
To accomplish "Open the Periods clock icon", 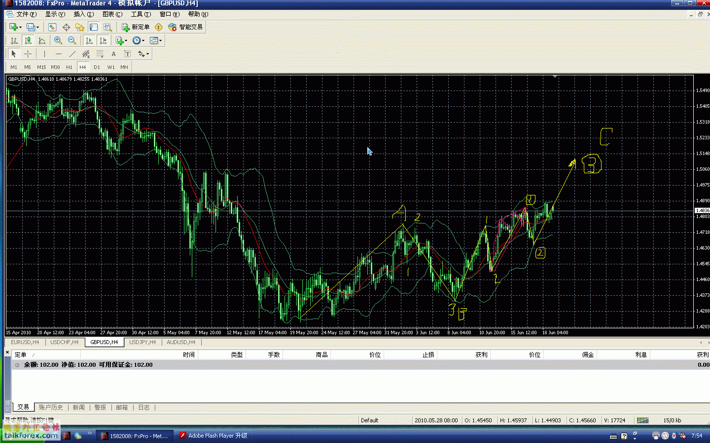I will [137, 40].
